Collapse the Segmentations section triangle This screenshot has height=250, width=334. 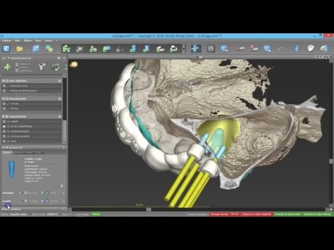[3, 116]
